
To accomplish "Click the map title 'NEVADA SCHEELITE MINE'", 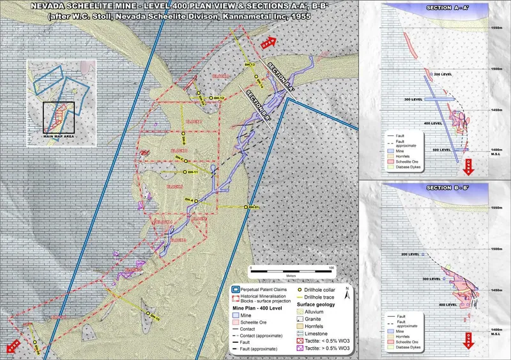I will (x=179, y=6).
